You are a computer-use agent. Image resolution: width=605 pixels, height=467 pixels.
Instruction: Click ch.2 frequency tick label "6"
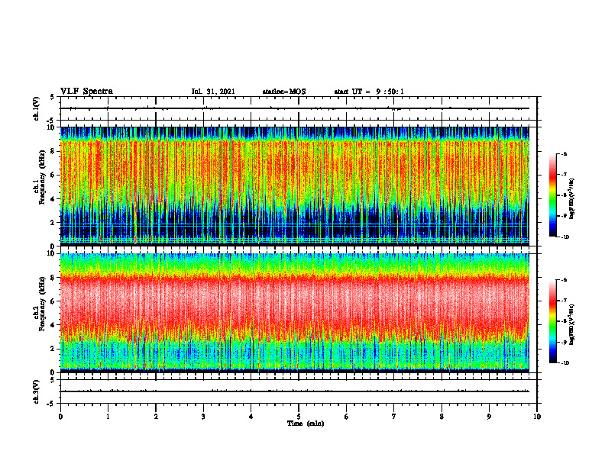click(53, 301)
